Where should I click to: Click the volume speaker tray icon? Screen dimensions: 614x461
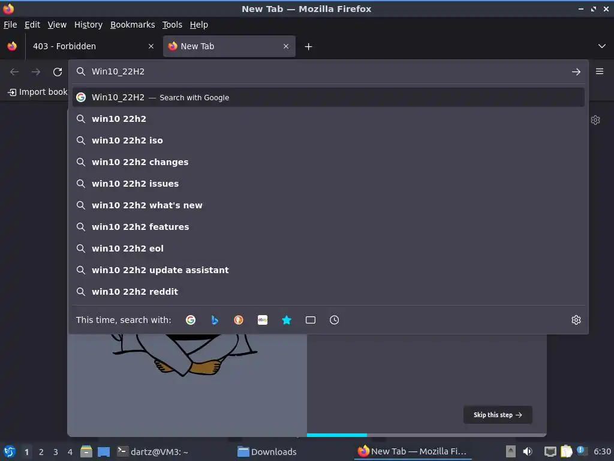tap(528, 451)
